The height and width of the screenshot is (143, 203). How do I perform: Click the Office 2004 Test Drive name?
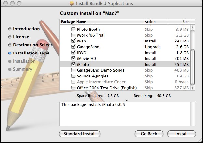(107, 88)
